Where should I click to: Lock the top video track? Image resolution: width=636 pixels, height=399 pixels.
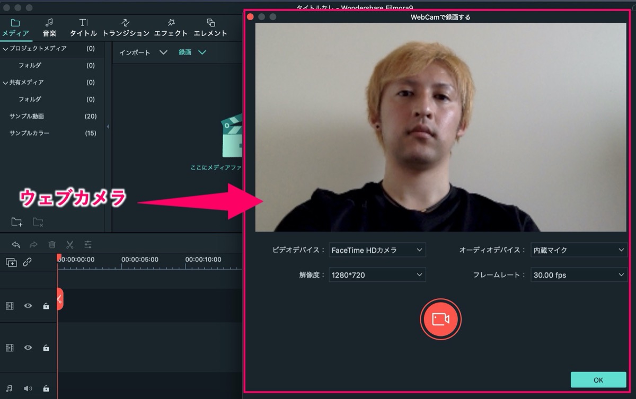coord(46,306)
